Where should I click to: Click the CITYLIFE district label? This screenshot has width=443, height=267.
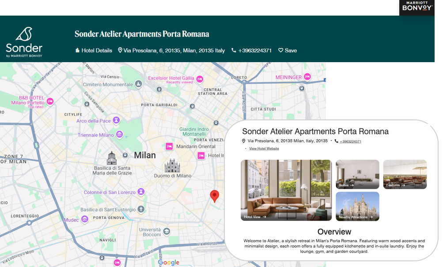pyautogui.click(x=73, y=115)
